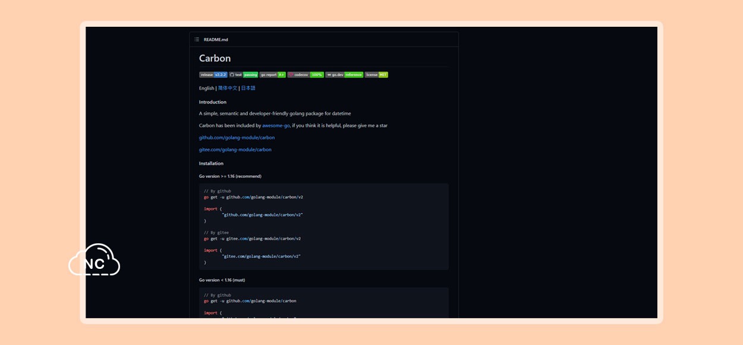Click the README.md file title
743x345 pixels.
click(x=216, y=39)
